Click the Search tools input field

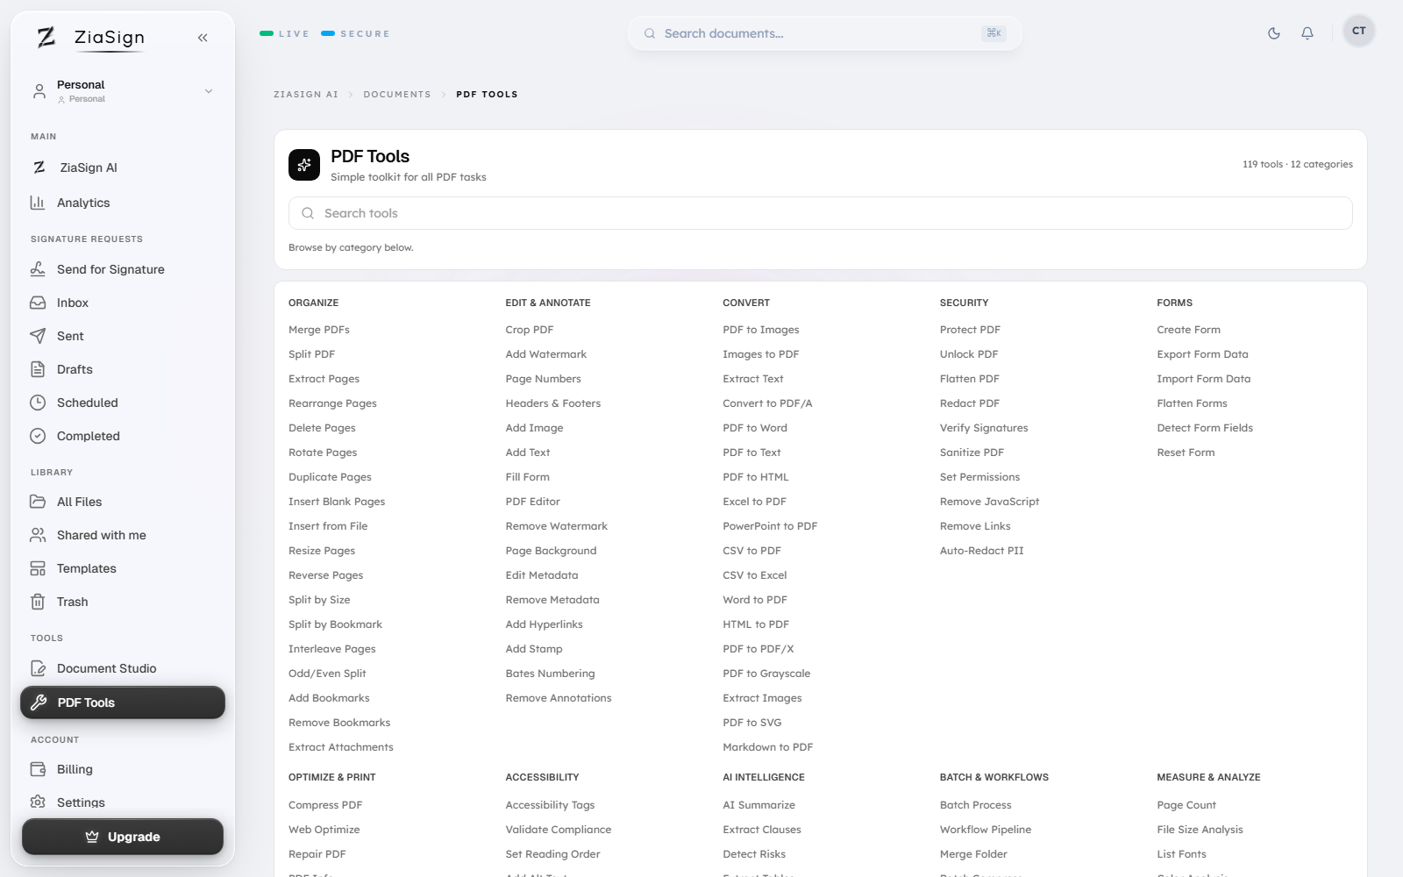coord(820,213)
